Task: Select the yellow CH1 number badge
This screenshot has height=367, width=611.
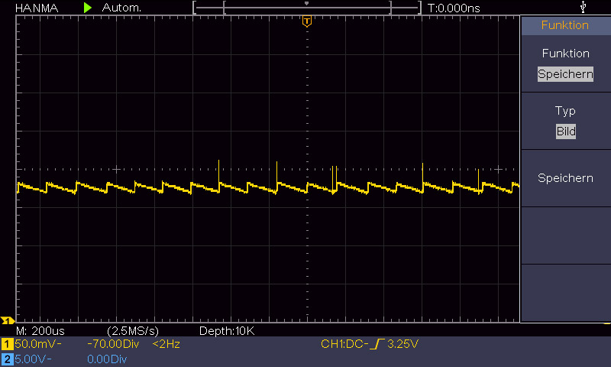Action: coord(7,345)
